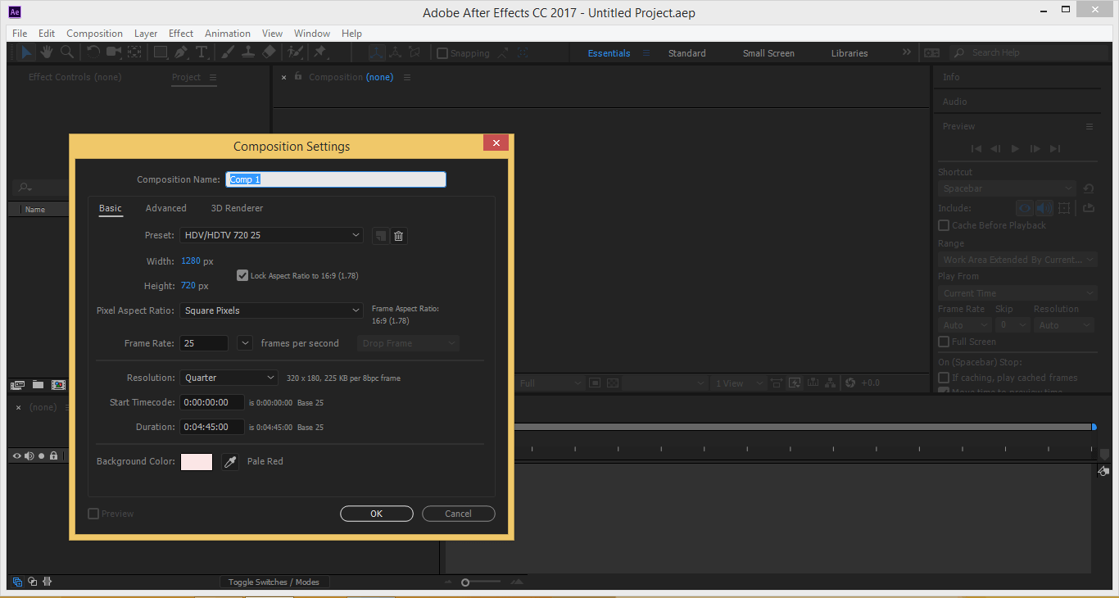
Task: Open the Spacebar shortcut dropdown
Action: click(1007, 188)
